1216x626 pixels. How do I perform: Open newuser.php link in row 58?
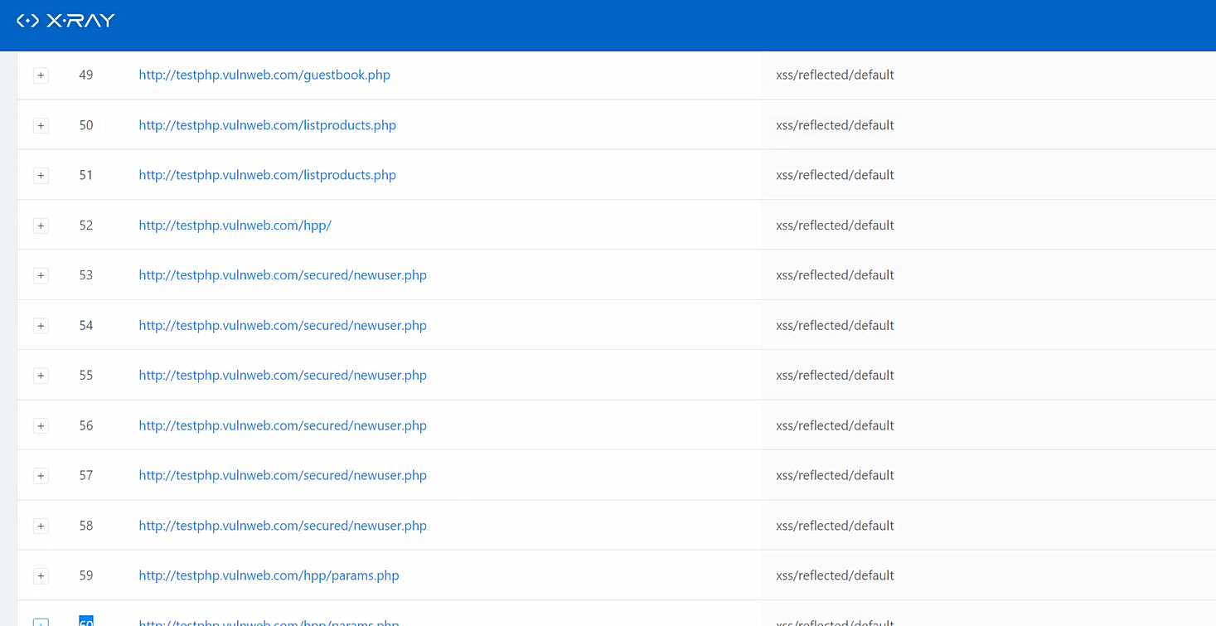tap(283, 526)
